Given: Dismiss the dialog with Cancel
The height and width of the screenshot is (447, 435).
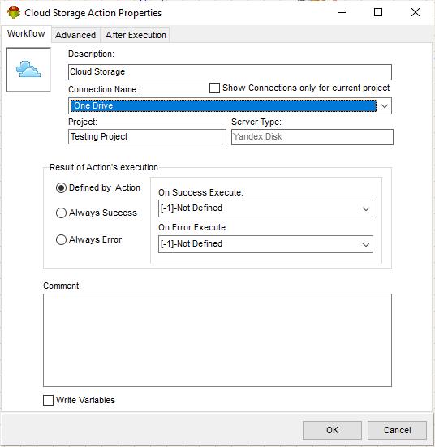Looking at the screenshot, I should coord(397,430).
